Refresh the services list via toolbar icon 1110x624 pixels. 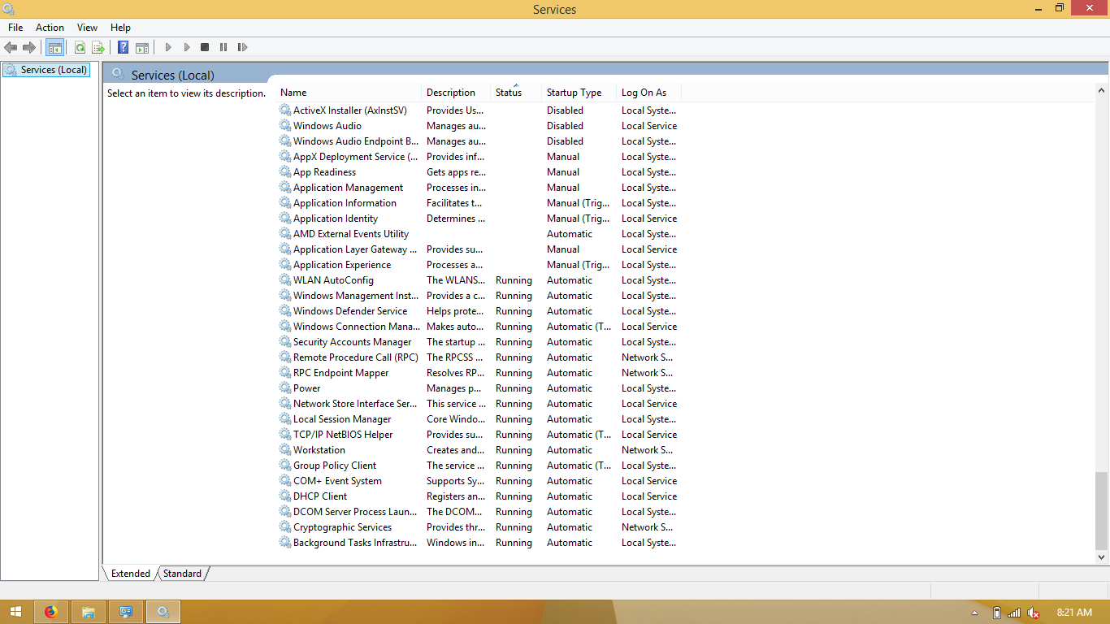coord(80,48)
